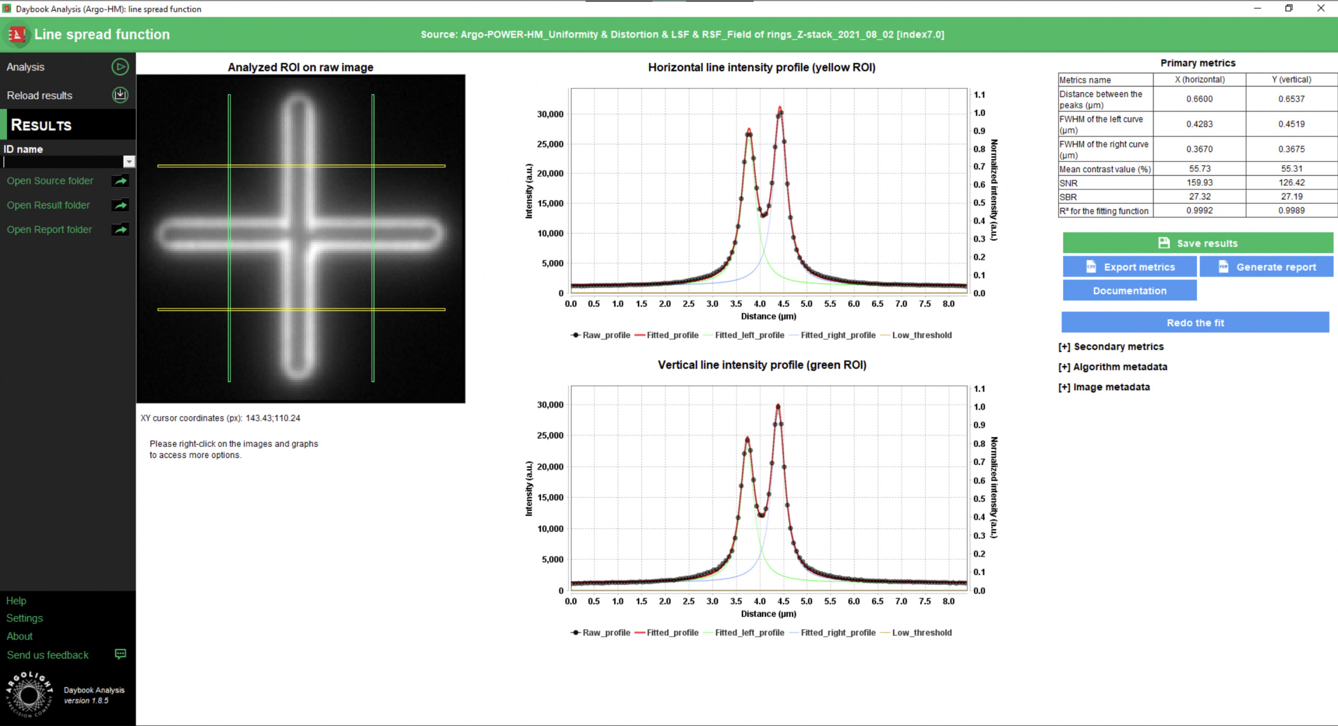Image resolution: width=1338 pixels, height=726 pixels.
Task: Click the Generate report button
Action: click(x=1266, y=267)
